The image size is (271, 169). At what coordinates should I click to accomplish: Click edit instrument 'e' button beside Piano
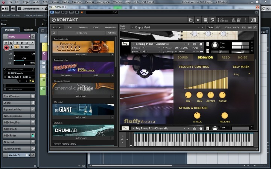(33, 36)
